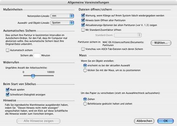Click the Minuten interval input field
The image size is (177, 126).
pyautogui.click(x=37, y=55)
